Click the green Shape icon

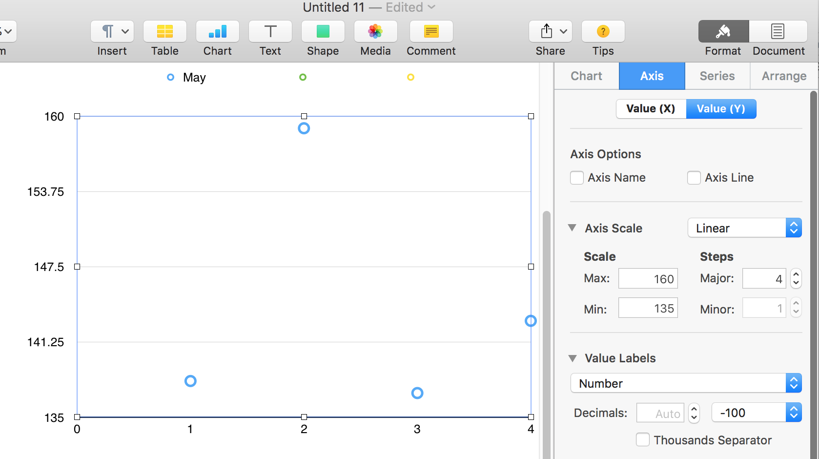click(x=323, y=32)
